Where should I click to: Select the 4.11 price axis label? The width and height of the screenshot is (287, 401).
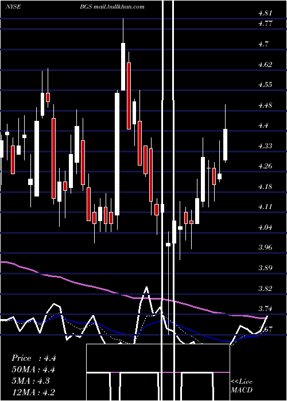(x=265, y=207)
